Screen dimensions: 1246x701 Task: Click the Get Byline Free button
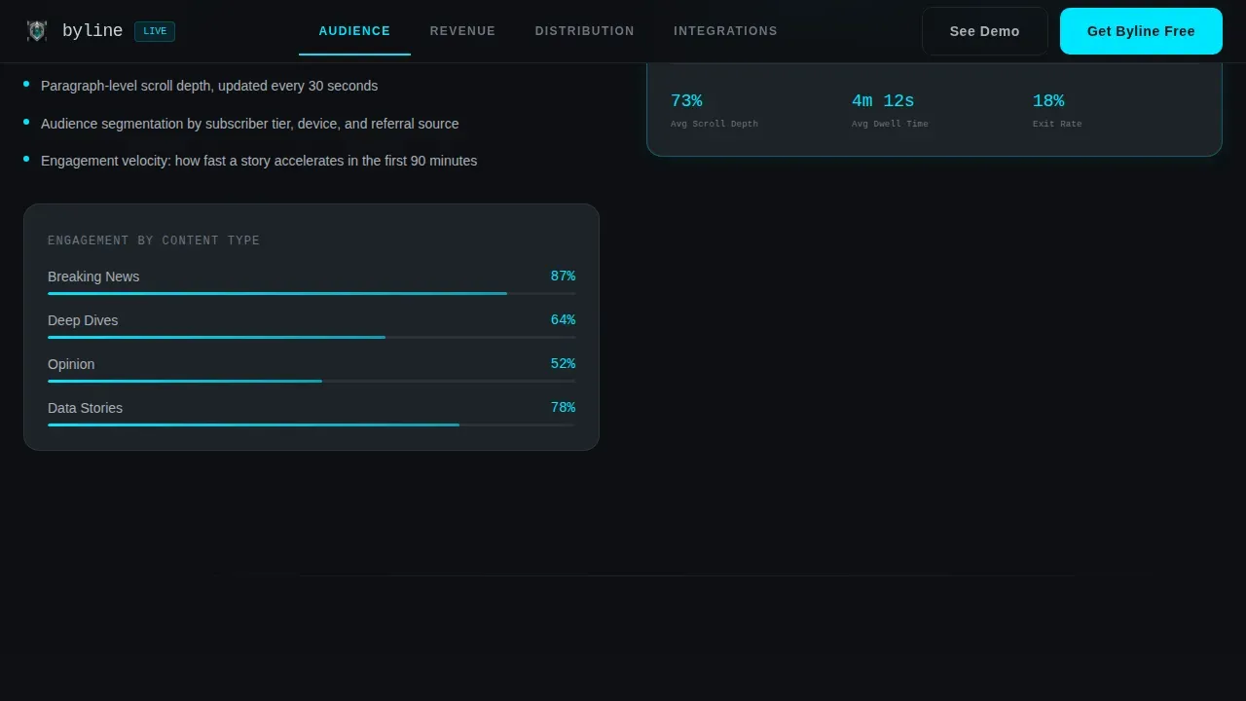(1141, 31)
